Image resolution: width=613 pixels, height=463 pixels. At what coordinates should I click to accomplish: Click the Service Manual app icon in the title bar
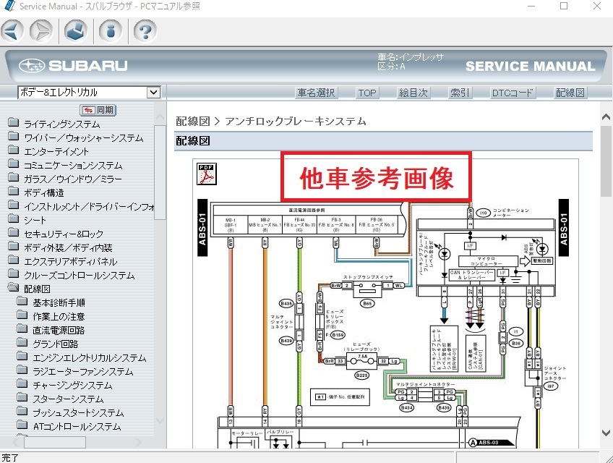[9, 6]
